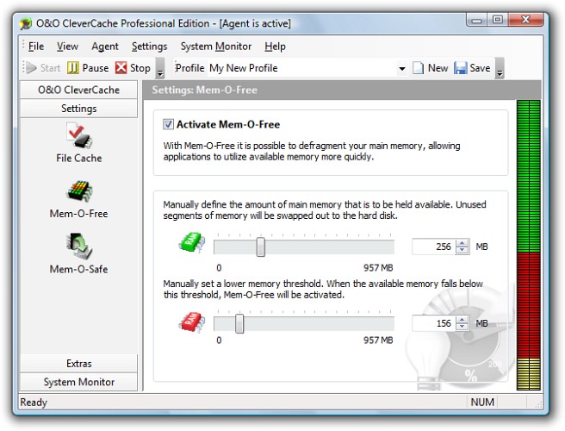Viewport: 565px width, 431px height.
Task: Close the CleverCache window
Action: coord(525,20)
